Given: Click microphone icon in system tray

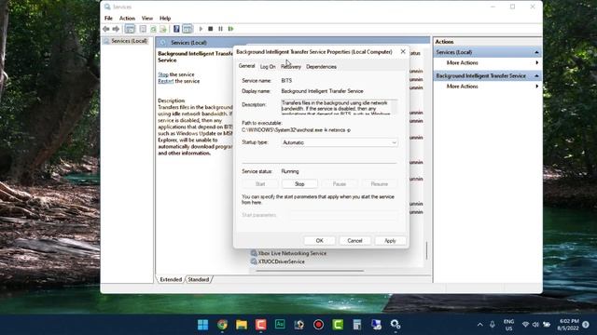Looking at the screenshot, I should tap(493, 325).
